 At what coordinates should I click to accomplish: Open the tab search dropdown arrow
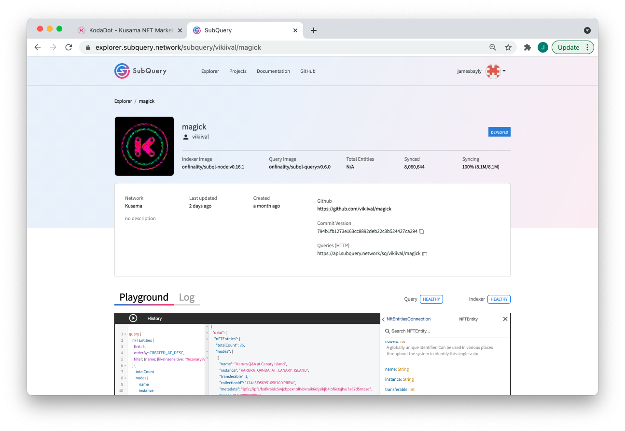(x=587, y=30)
